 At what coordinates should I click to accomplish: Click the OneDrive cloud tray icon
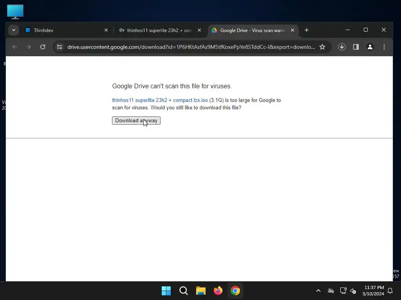click(331, 291)
